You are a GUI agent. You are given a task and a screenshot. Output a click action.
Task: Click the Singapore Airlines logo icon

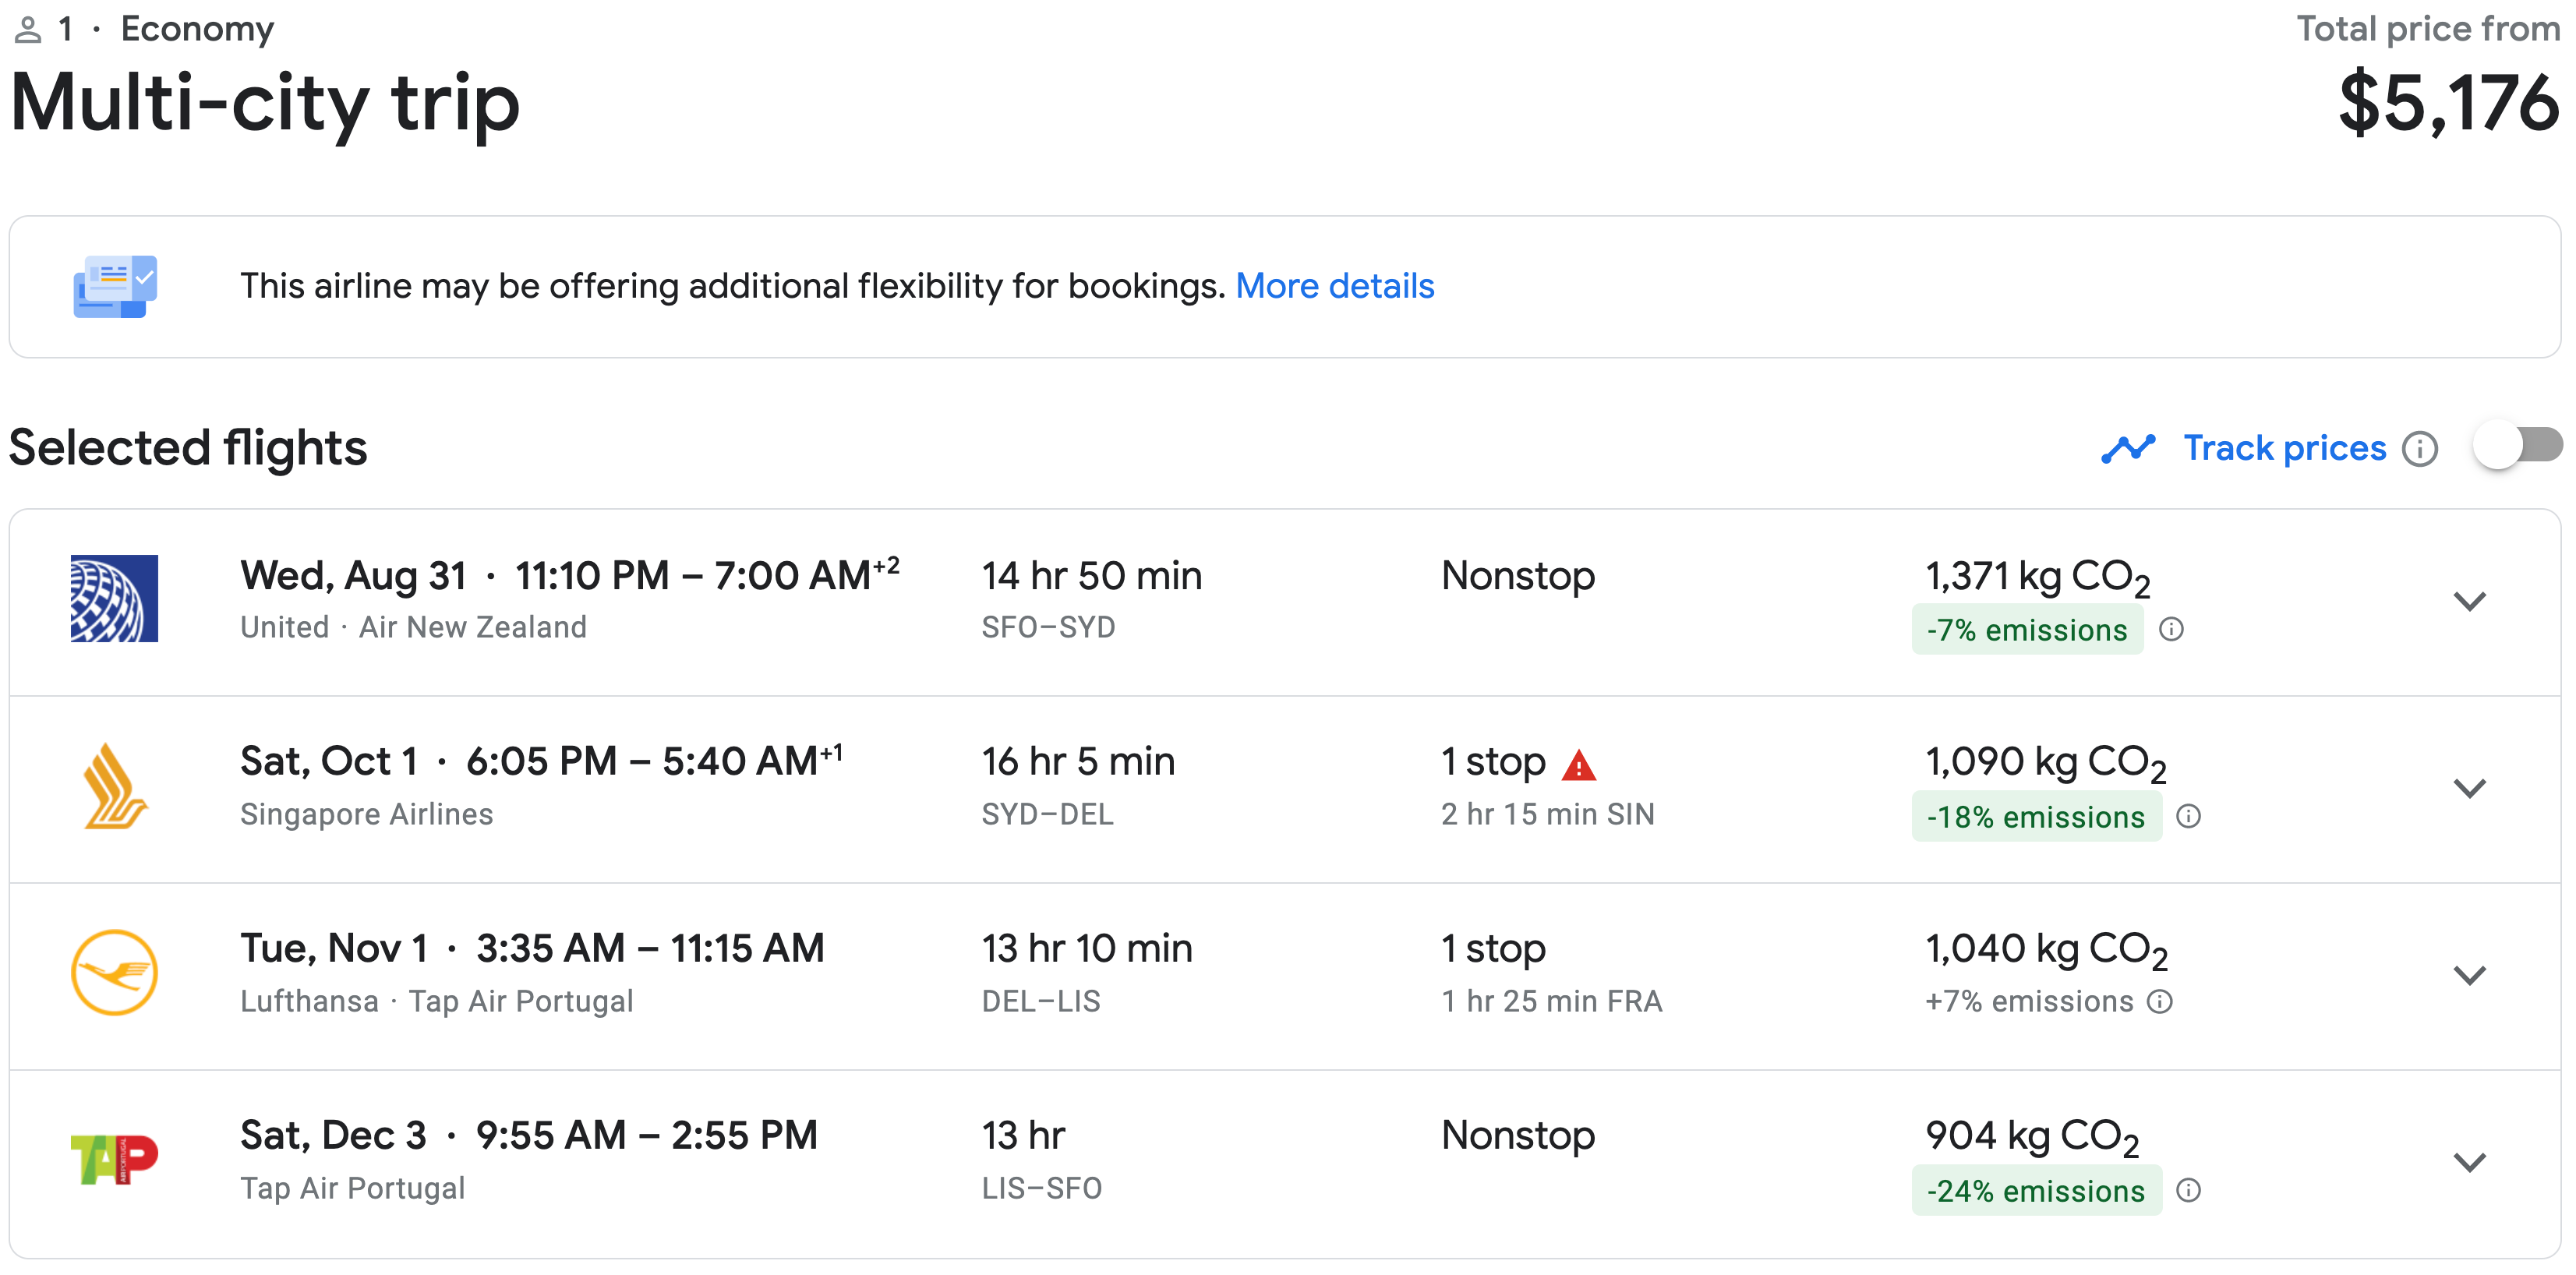click(x=114, y=786)
